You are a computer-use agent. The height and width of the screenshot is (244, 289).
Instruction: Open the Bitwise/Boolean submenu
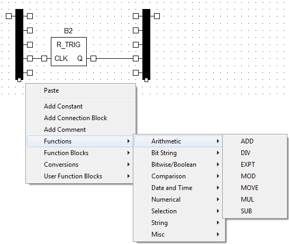(x=178, y=165)
